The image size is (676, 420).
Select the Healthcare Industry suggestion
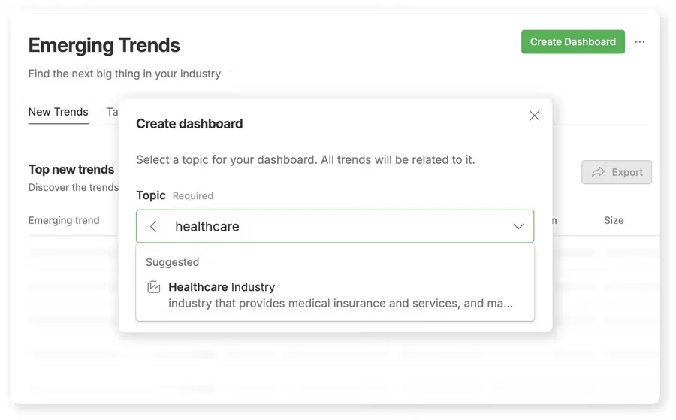(x=335, y=295)
